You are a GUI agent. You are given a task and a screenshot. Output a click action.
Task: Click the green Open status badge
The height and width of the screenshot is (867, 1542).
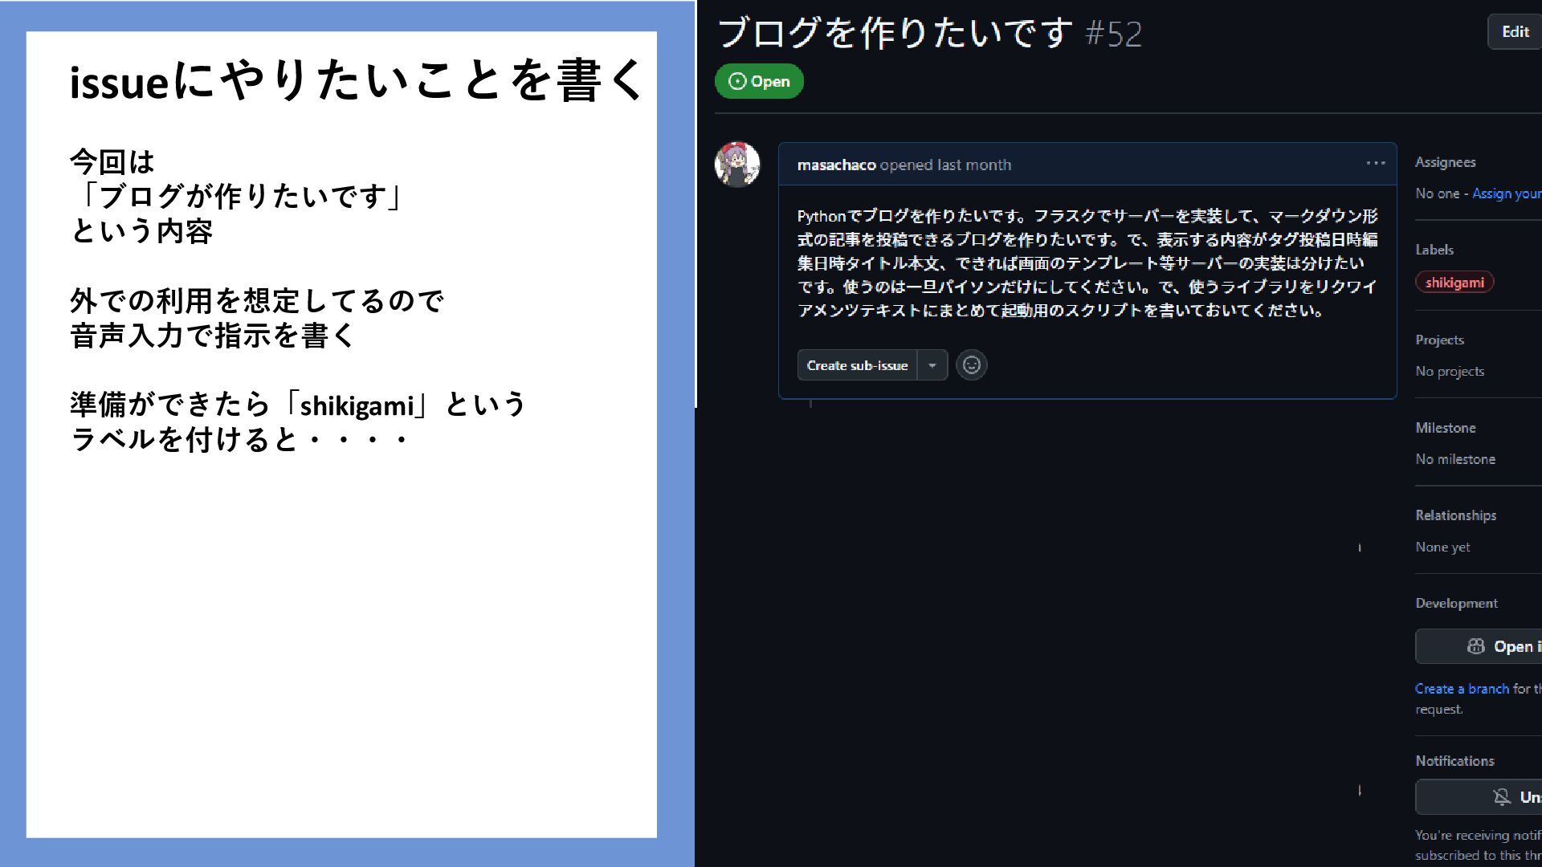759,81
